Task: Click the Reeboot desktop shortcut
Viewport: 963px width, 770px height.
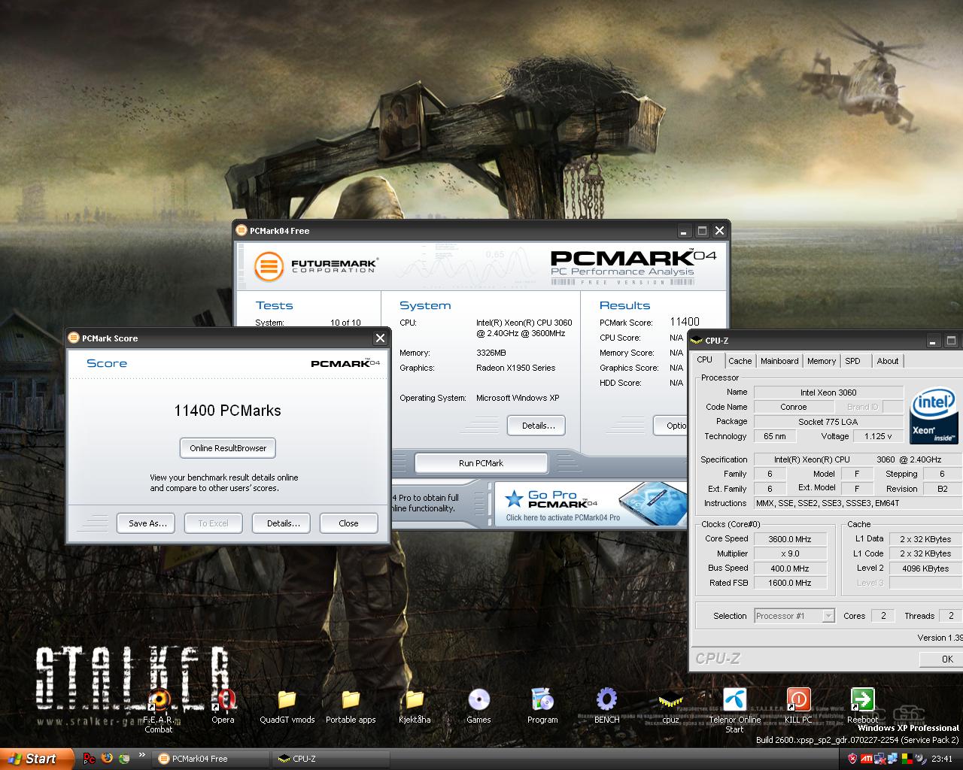Action: [x=862, y=705]
